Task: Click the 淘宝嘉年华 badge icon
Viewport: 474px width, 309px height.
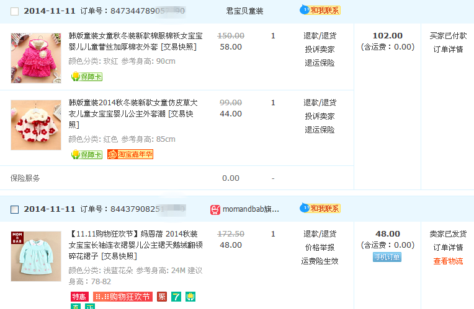Action: point(130,154)
